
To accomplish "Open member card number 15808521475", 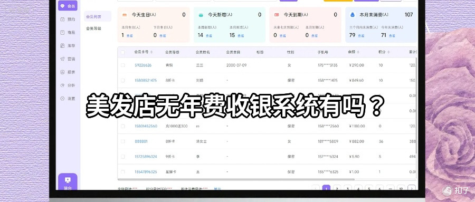I will [146, 80].
